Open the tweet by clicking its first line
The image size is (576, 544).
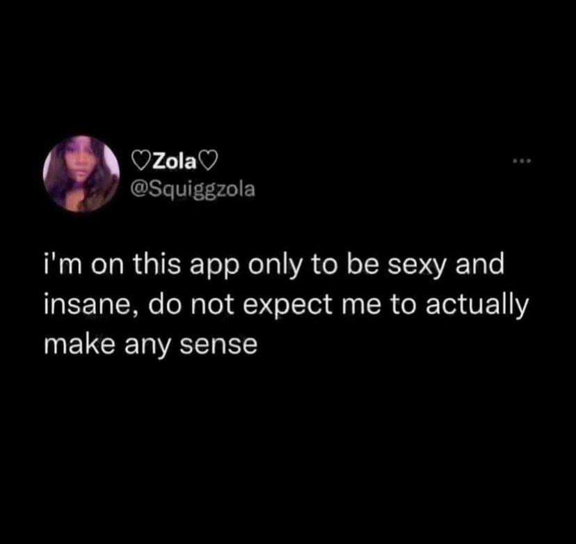[274, 266]
